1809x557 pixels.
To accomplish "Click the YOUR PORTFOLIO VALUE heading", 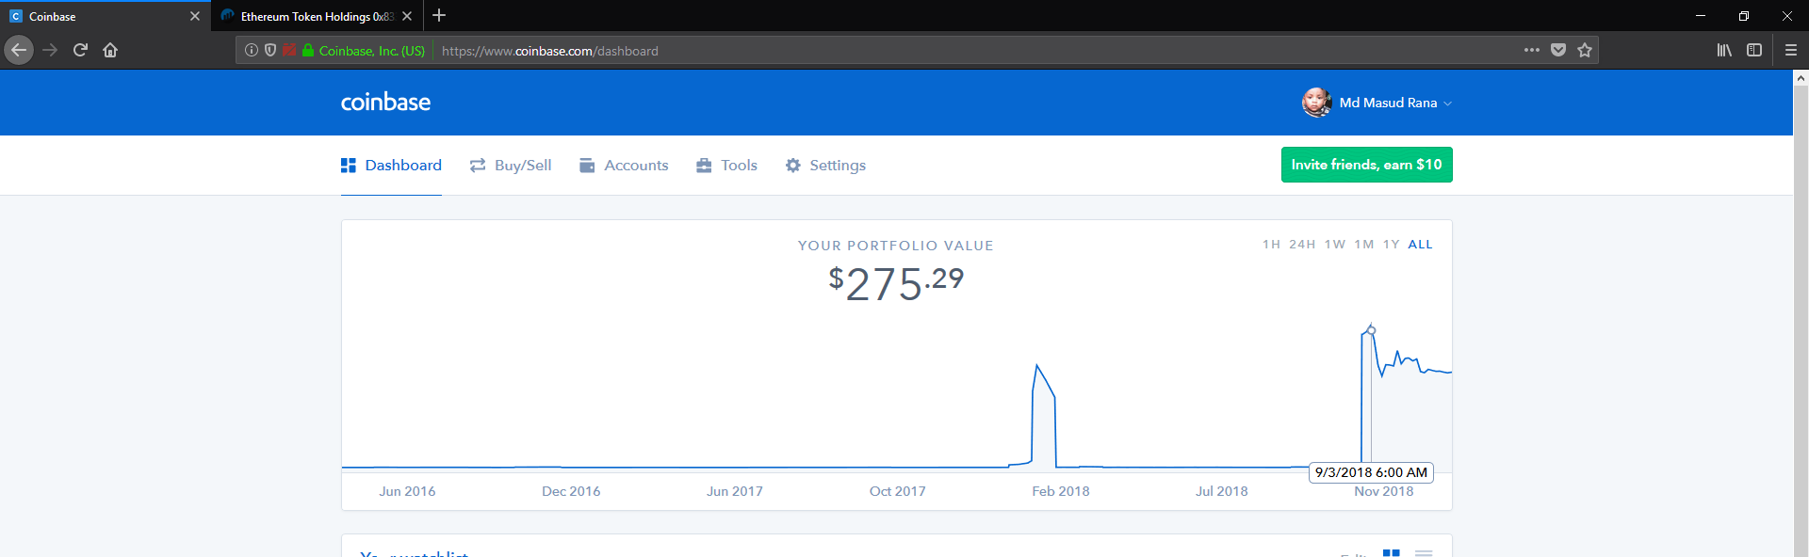I will (x=896, y=246).
